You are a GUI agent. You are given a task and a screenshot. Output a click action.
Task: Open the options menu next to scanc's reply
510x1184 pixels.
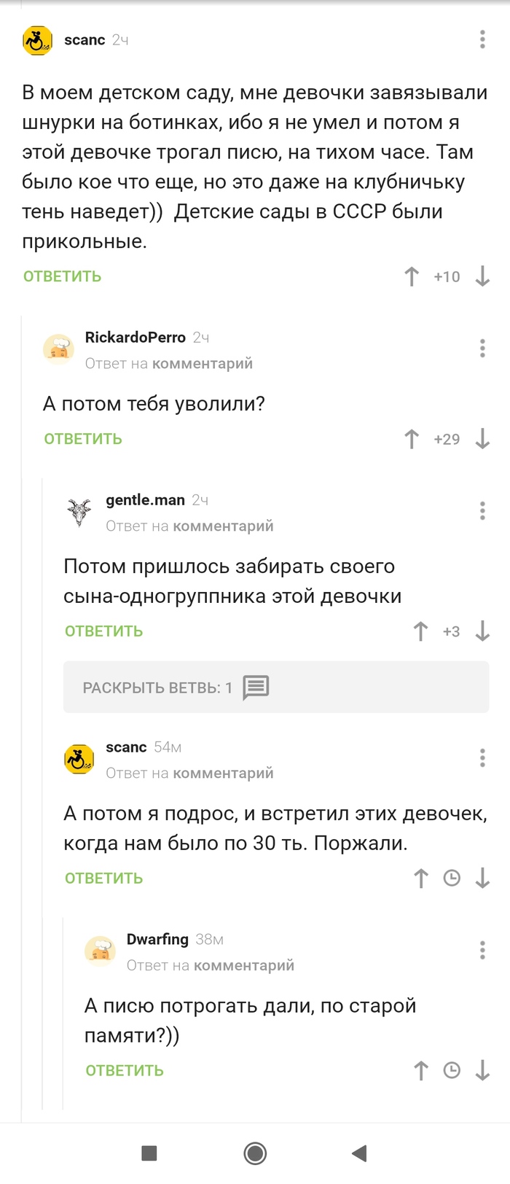click(482, 757)
